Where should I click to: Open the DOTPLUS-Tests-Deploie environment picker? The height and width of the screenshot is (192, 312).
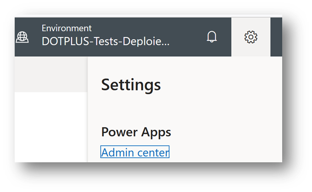click(106, 41)
